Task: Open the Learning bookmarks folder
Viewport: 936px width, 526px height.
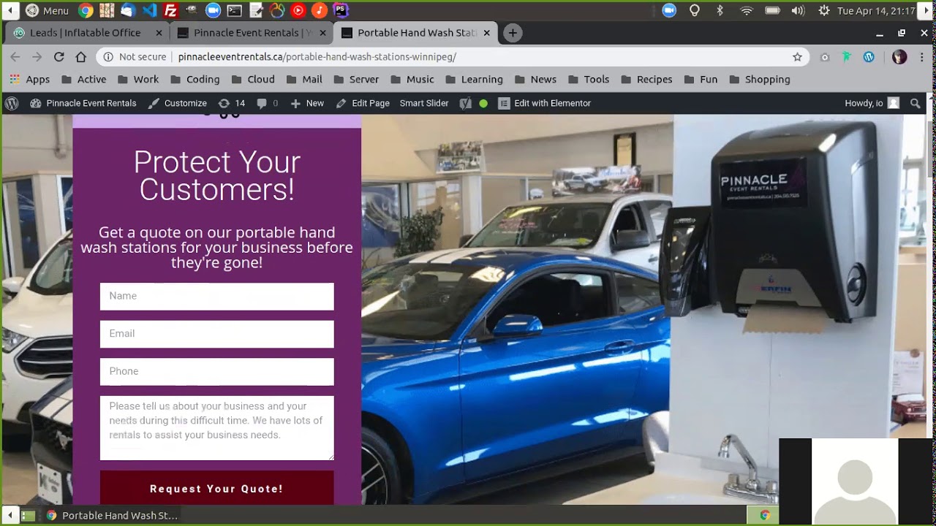Action: pos(473,79)
